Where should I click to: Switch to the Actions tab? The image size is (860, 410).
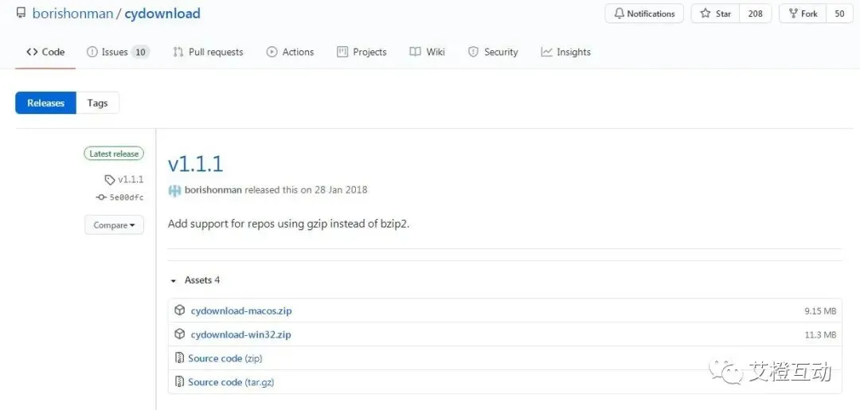pos(290,52)
